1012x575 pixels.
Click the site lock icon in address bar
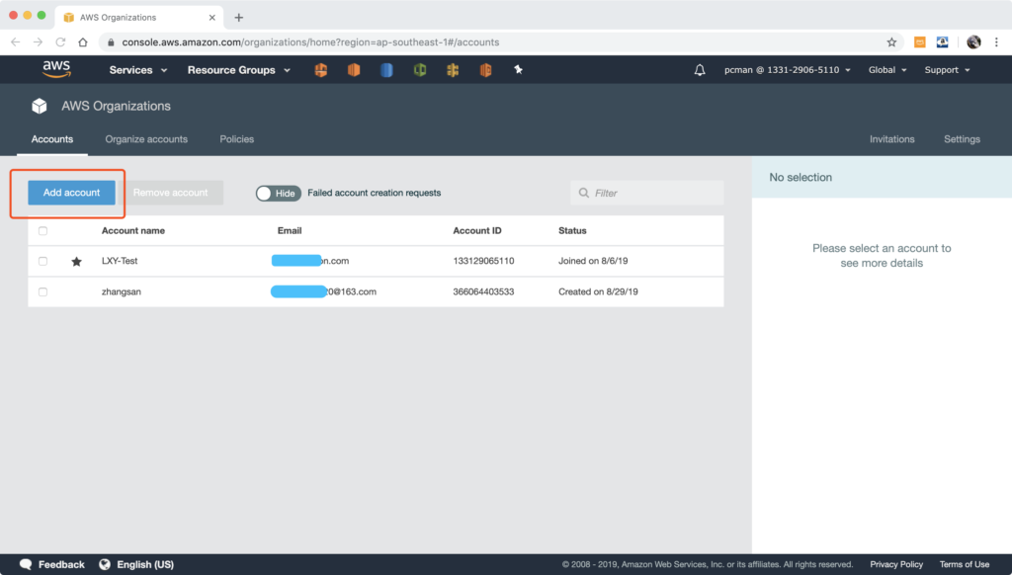(x=111, y=42)
